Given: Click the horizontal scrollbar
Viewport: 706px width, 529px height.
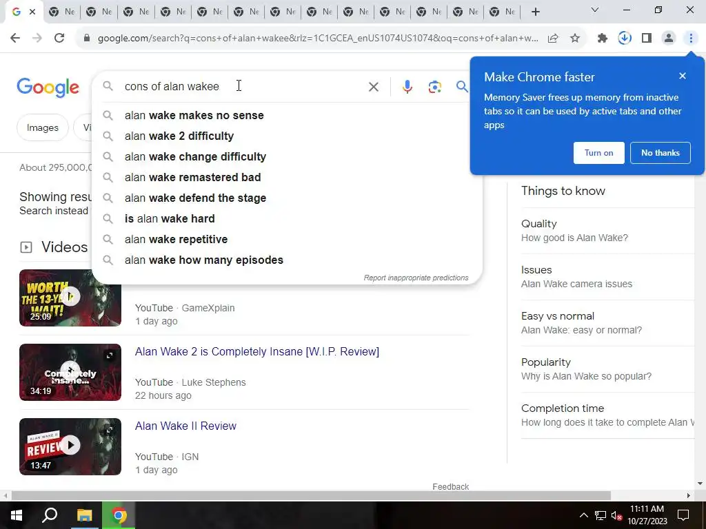Looking at the screenshot, I should click(311, 495).
